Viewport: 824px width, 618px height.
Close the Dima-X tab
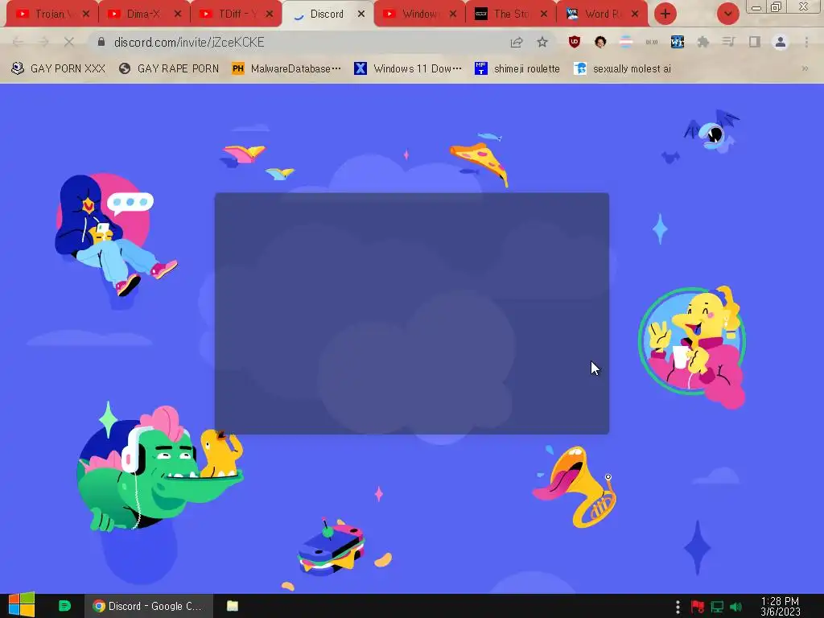(x=178, y=14)
